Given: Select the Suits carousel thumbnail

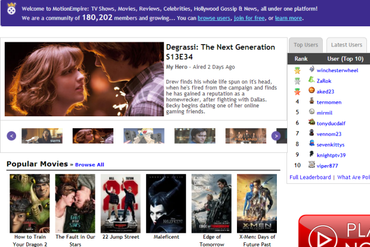Looking at the screenshot, I should [x=42, y=136].
